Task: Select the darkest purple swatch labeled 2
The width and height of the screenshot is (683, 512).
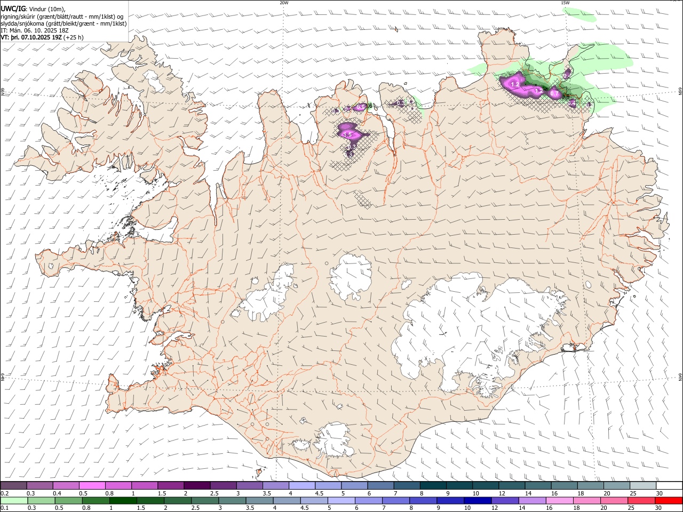Action: [x=197, y=485]
